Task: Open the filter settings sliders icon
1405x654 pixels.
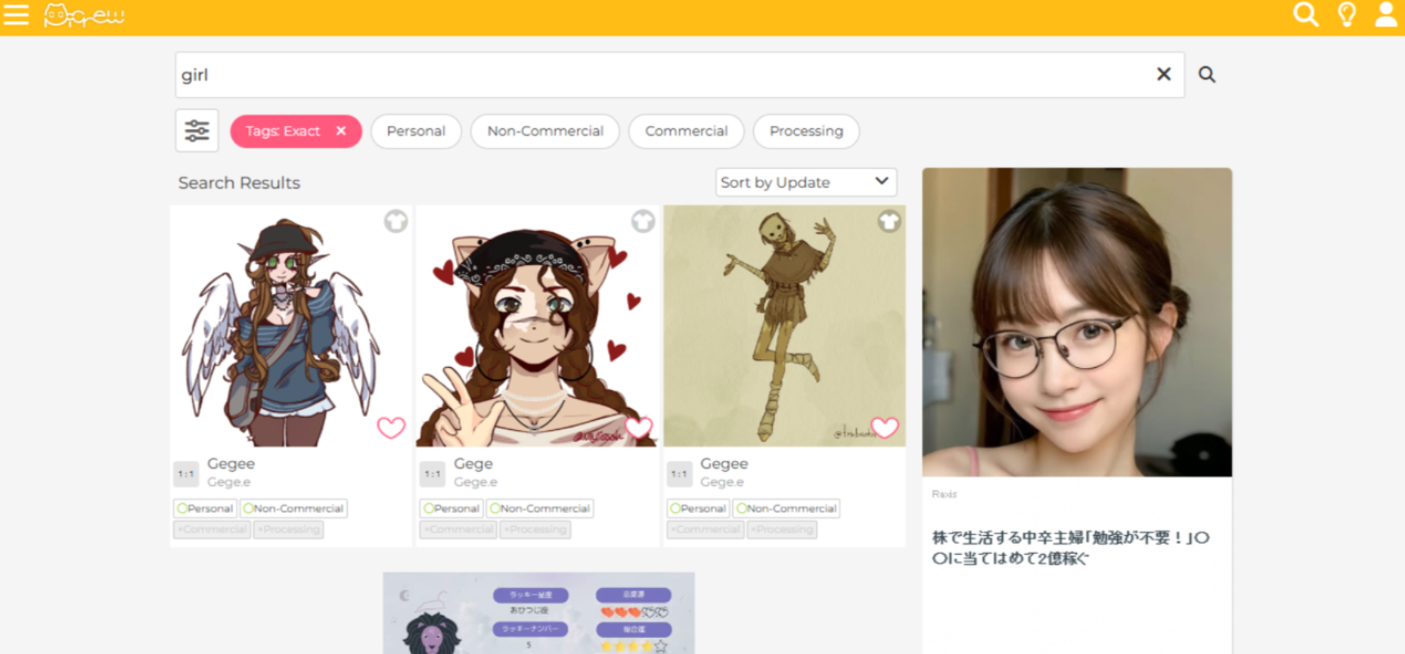Action: click(197, 131)
